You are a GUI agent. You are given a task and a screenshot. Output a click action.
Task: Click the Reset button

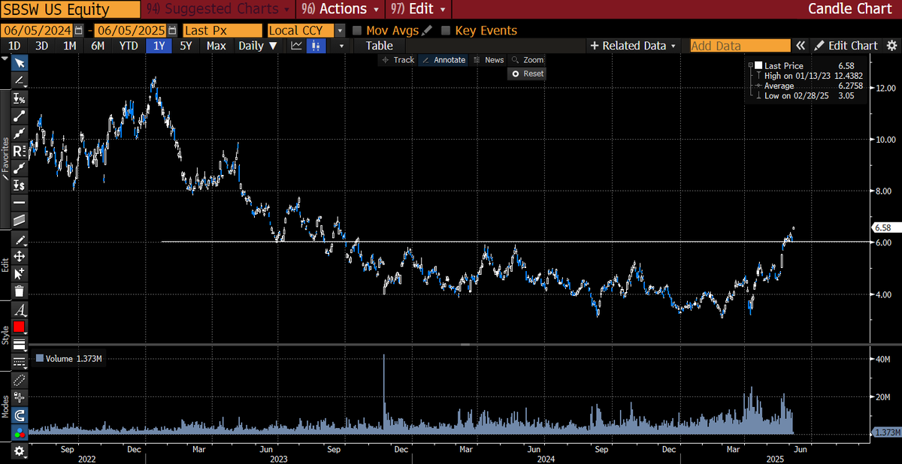tap(526, 74)
